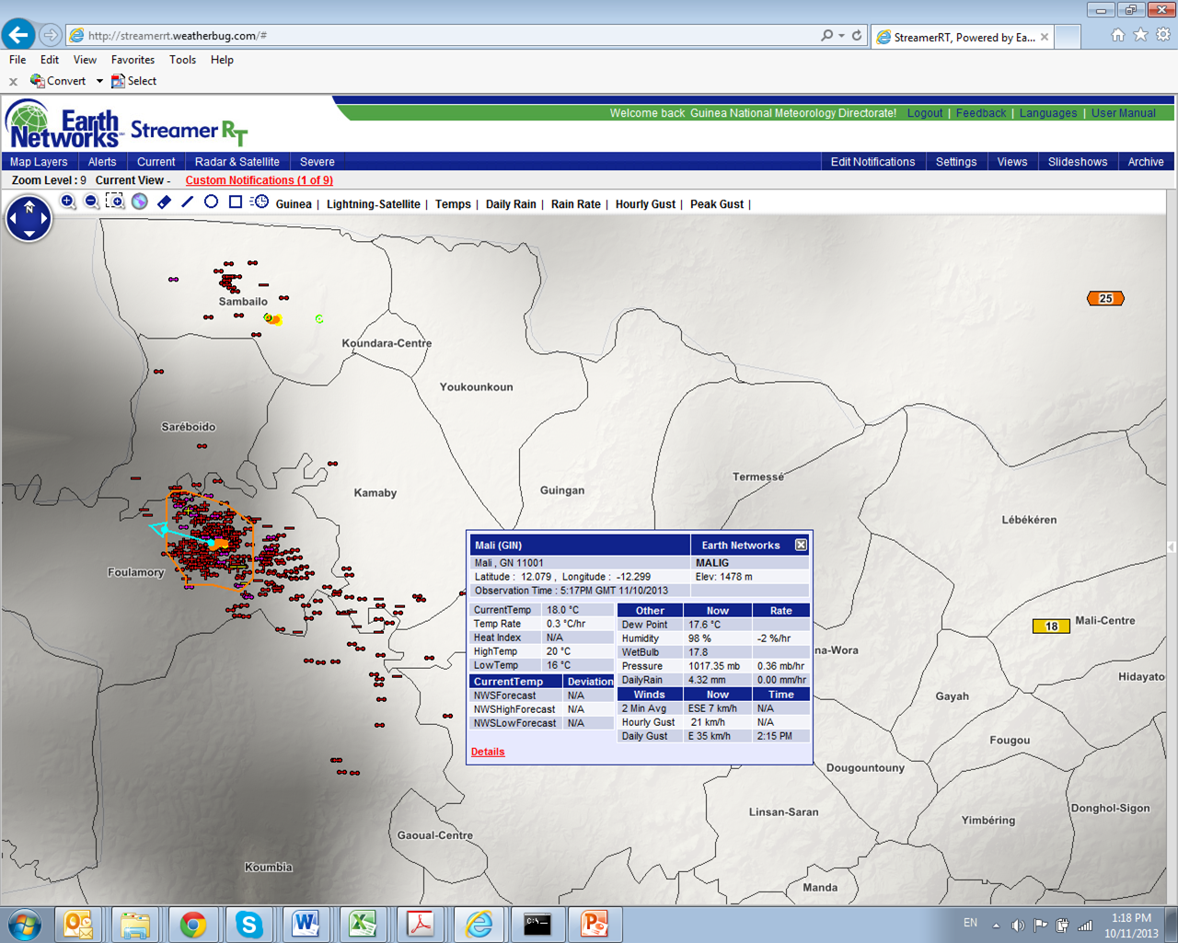Click the Custom Notifications (1 of 9) link
The image size is (1178, 943).
260,180
